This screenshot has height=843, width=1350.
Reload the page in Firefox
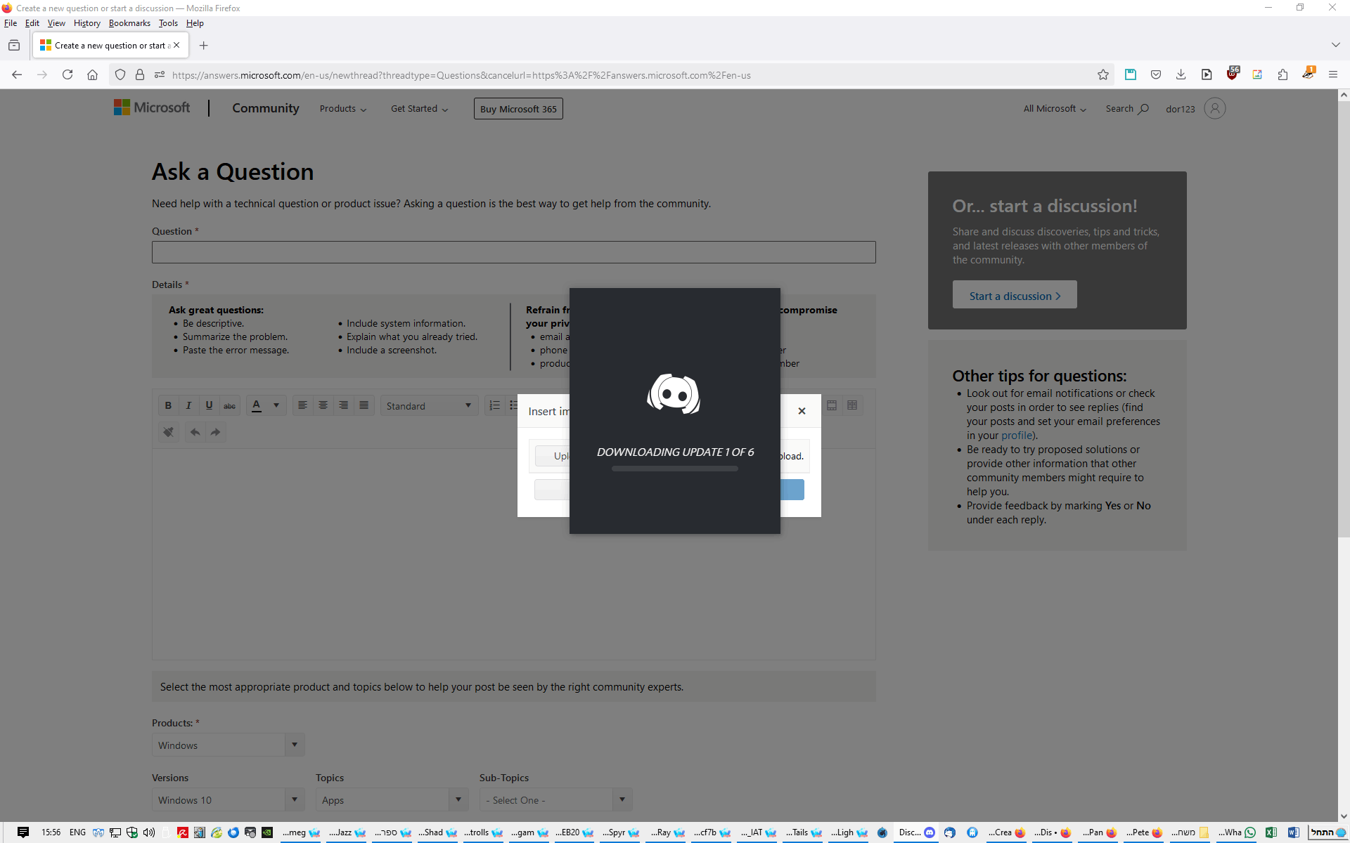click(67, 74)
